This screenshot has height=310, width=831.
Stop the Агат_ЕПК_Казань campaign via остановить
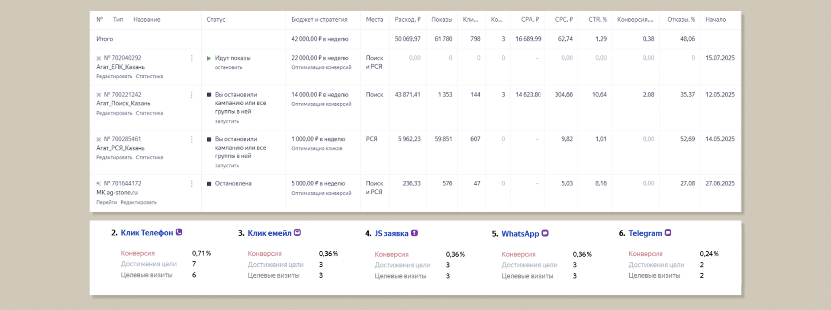point(229,67)
